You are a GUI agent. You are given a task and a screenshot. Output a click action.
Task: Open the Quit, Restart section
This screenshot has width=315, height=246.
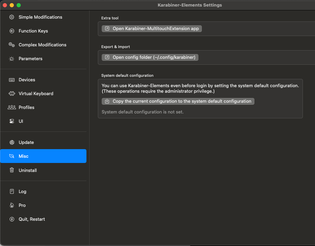pyautogui.click(x=31, y=219)
